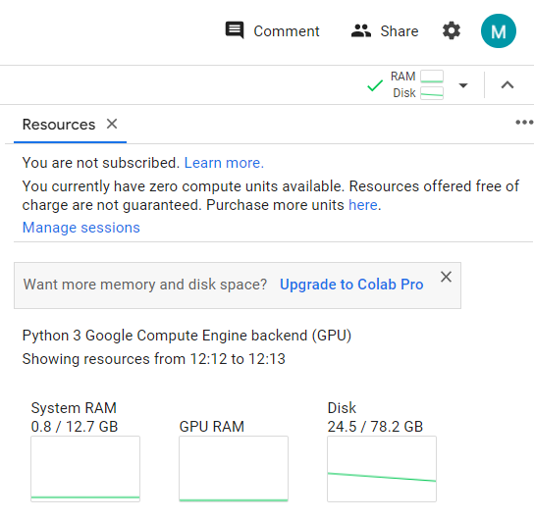Dismiss the Upgrade to Colab Pro banner
Screen dimensions: 534x520
pos(446,277)
